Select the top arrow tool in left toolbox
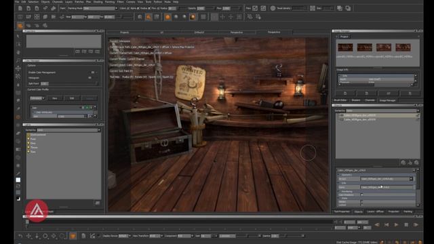434x244 pixels. [18, 36]
